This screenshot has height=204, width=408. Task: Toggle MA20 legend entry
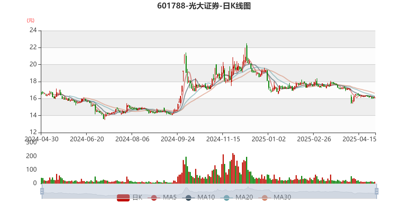237,197
